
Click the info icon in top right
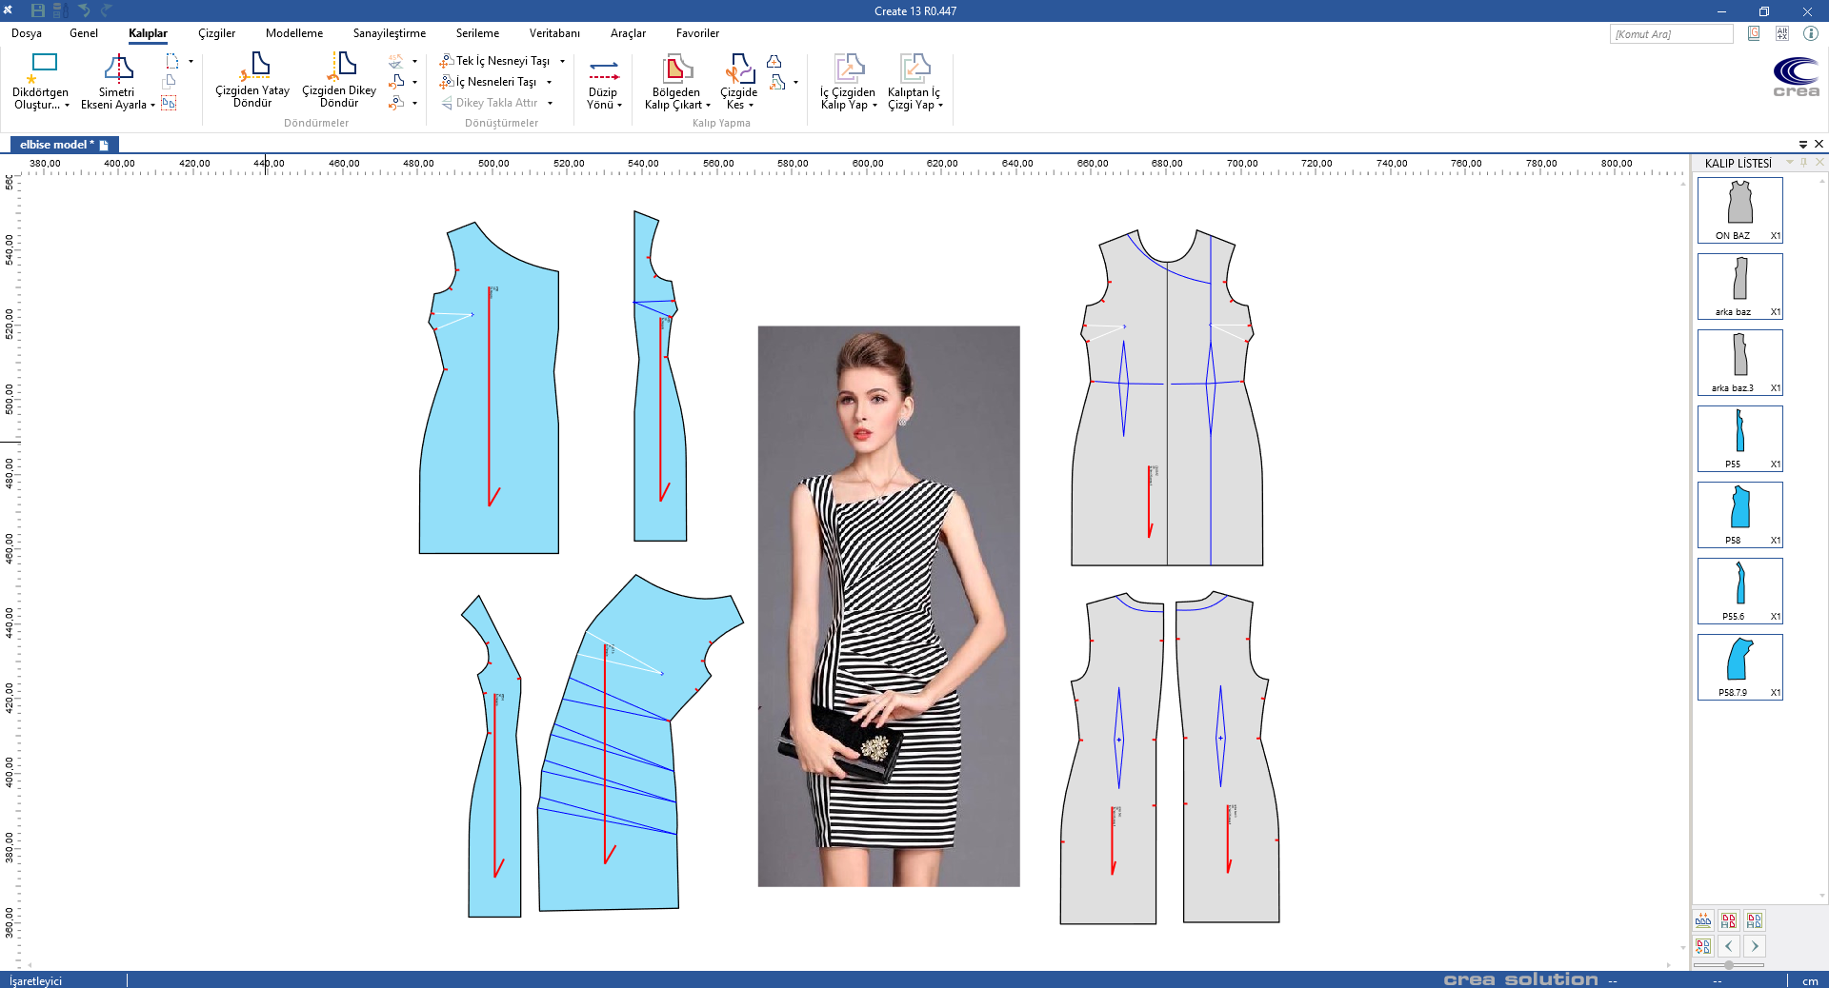click(x=1811, y=33)
